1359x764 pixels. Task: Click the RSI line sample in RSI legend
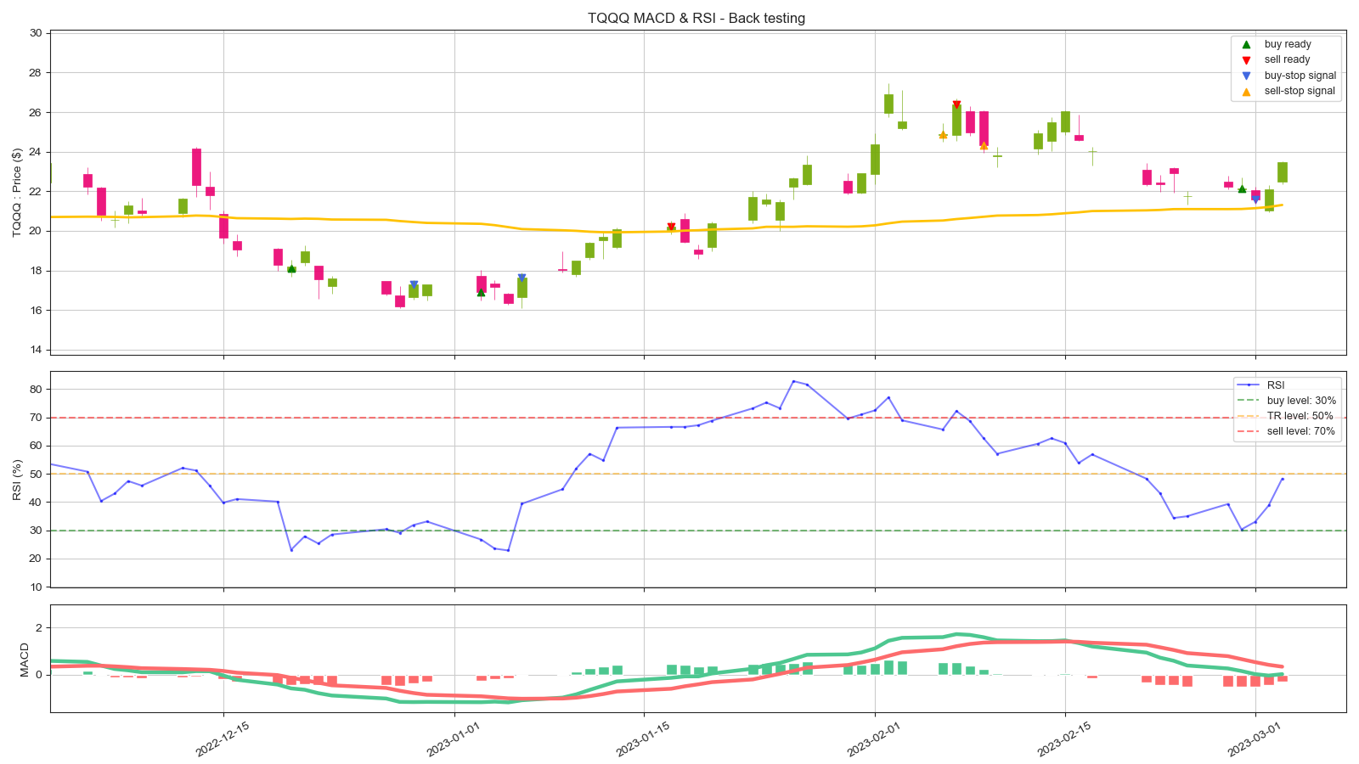pyautogui.click(x=1249, y=385)
